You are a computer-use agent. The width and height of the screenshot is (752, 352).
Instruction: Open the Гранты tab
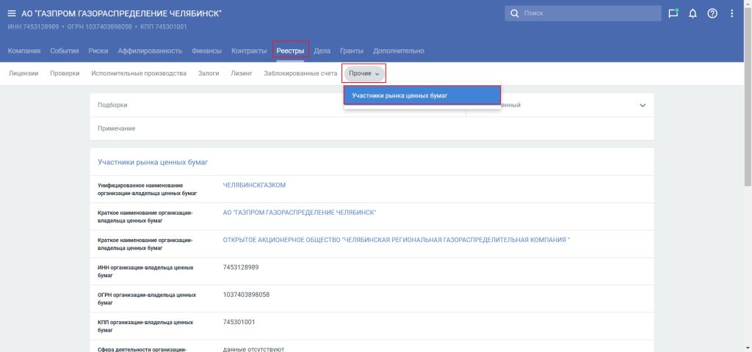352,51
